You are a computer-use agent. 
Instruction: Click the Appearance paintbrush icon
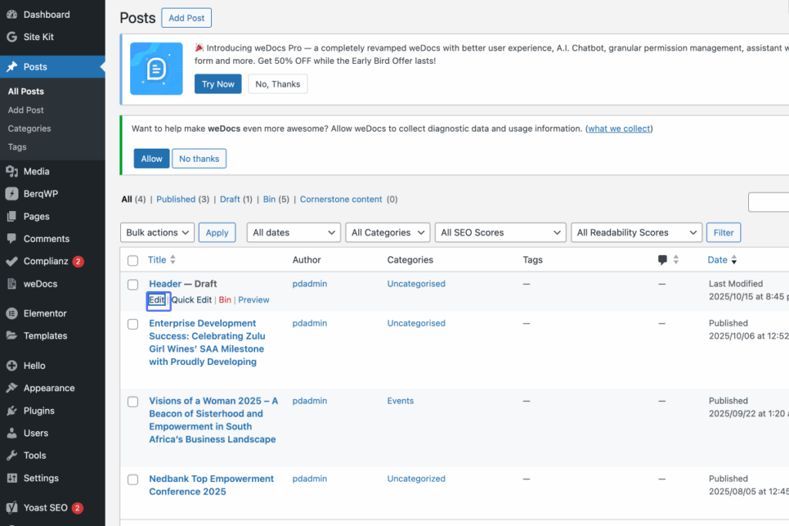coord(12,387)
